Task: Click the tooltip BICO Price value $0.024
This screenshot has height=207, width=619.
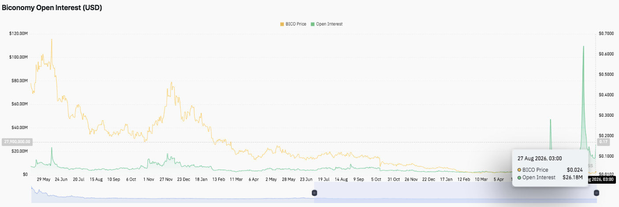Action: [575, 170]
